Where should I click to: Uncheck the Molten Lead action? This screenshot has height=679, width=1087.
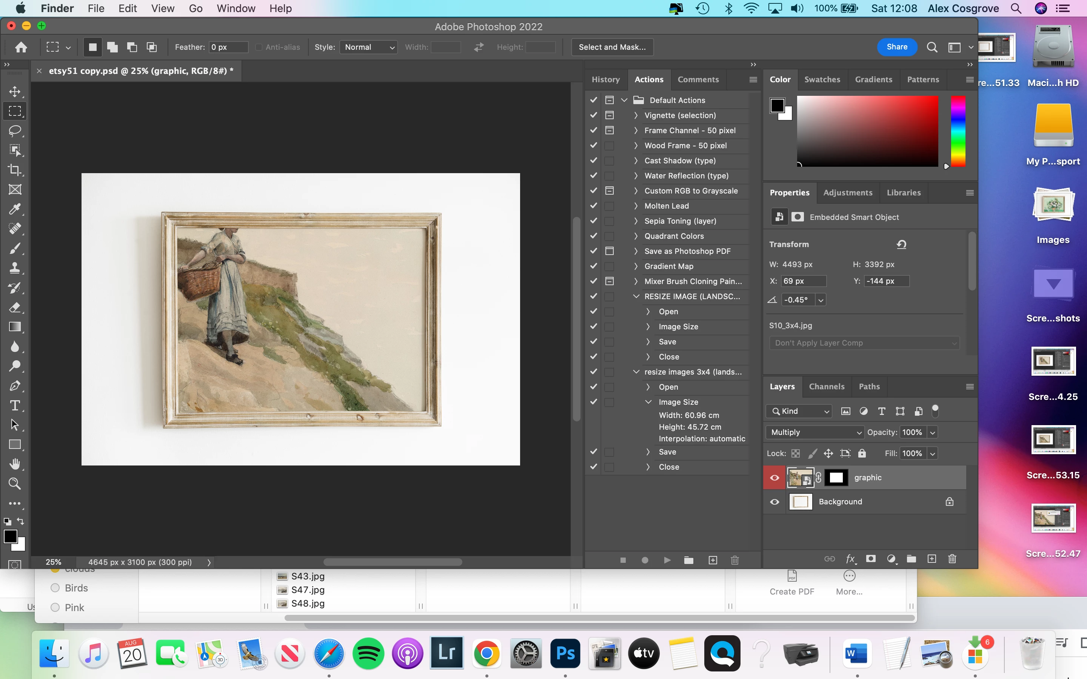[593, 206]
